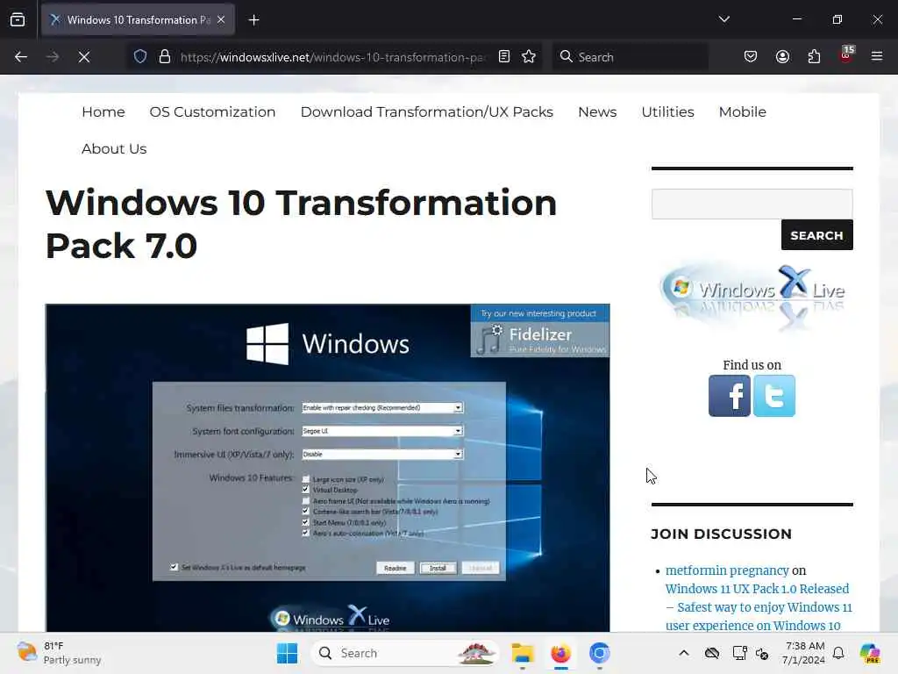Go back one page
The height and width of the screenshot is (674, 898).
point(21,57)
